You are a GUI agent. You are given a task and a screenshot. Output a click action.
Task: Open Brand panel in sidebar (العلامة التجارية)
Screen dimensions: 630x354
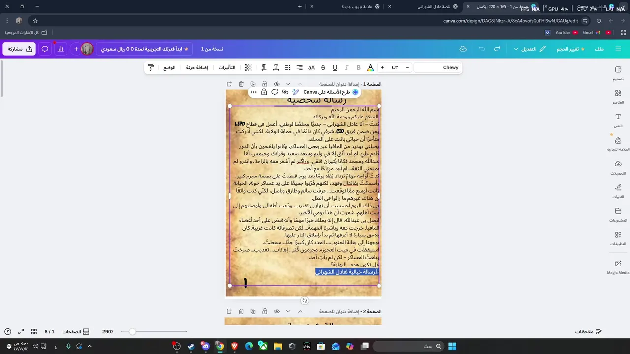point(618,145)
